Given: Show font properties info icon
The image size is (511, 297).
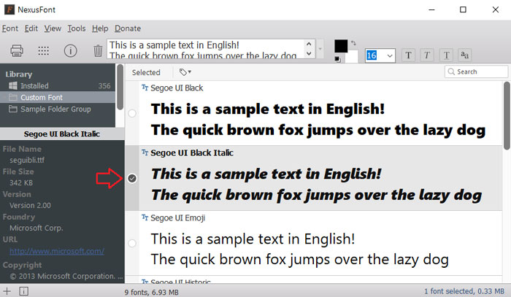Looking at the screenshot, I should 70,51.
